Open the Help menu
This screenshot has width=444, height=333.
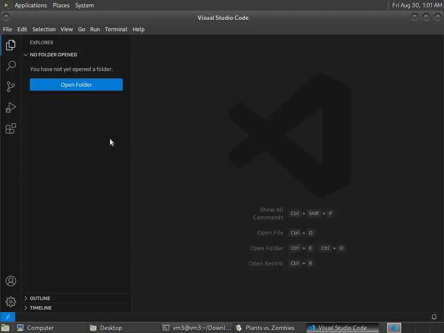point(138,29)
